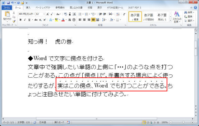Click the 日本語 language status button
Viewport: 199px width, 126px height.
43,122
